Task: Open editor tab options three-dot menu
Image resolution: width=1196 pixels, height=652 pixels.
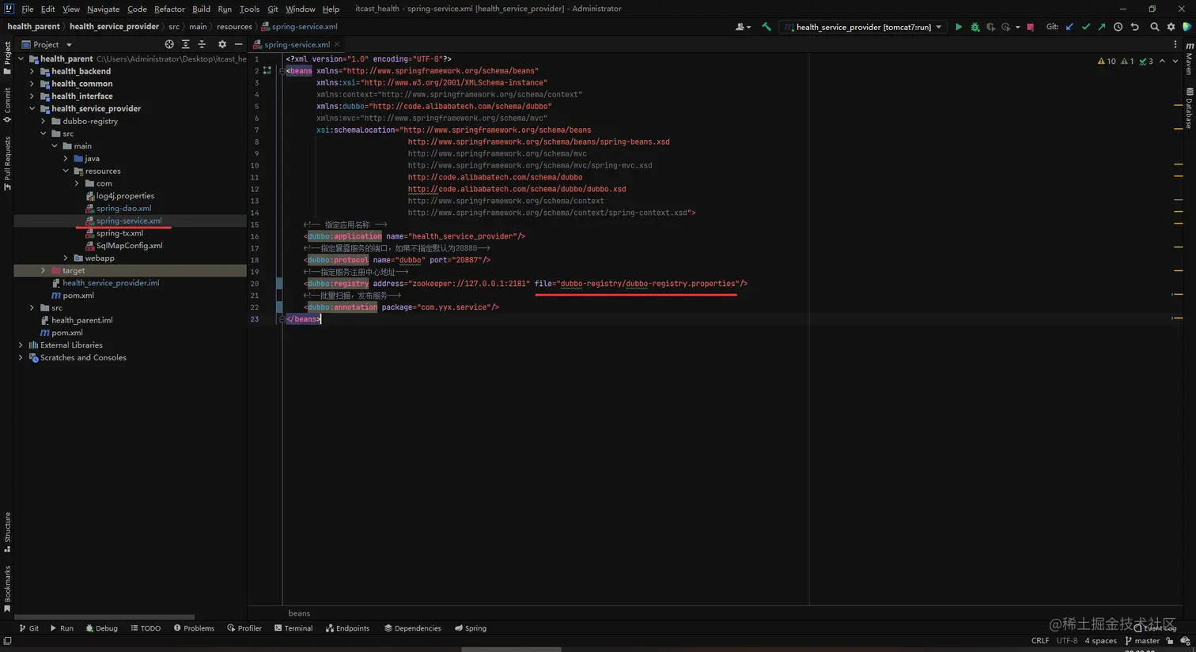Action: pos(1175,45)
